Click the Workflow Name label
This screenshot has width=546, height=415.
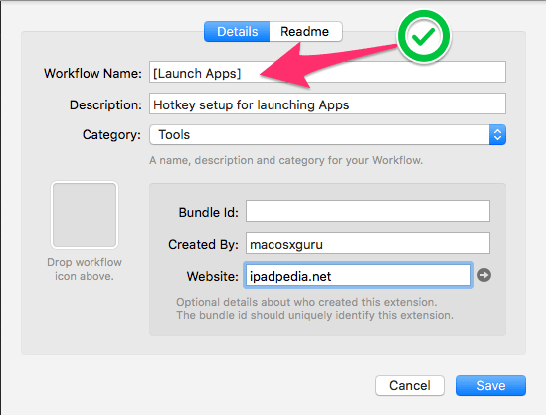[x=92, y=74]
